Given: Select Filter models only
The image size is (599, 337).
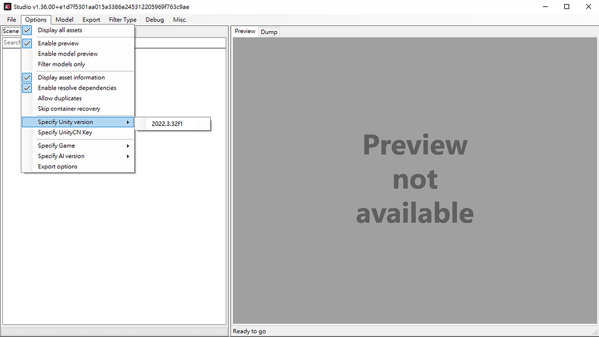Looking at the screenshot, I should click(61, 64).
